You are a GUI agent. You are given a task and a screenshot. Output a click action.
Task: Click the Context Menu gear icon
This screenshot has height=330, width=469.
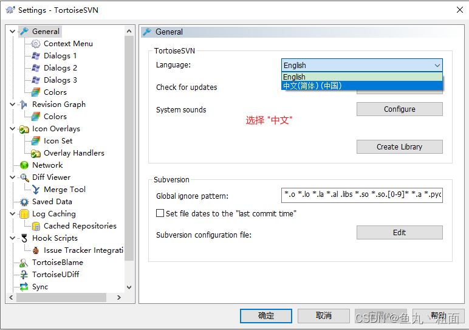click(x=36, y=44)
